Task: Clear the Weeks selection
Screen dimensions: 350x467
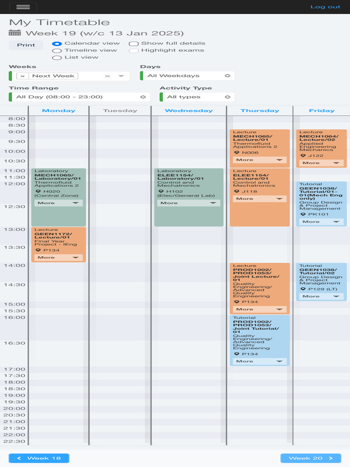Action: tap(108, 76)
